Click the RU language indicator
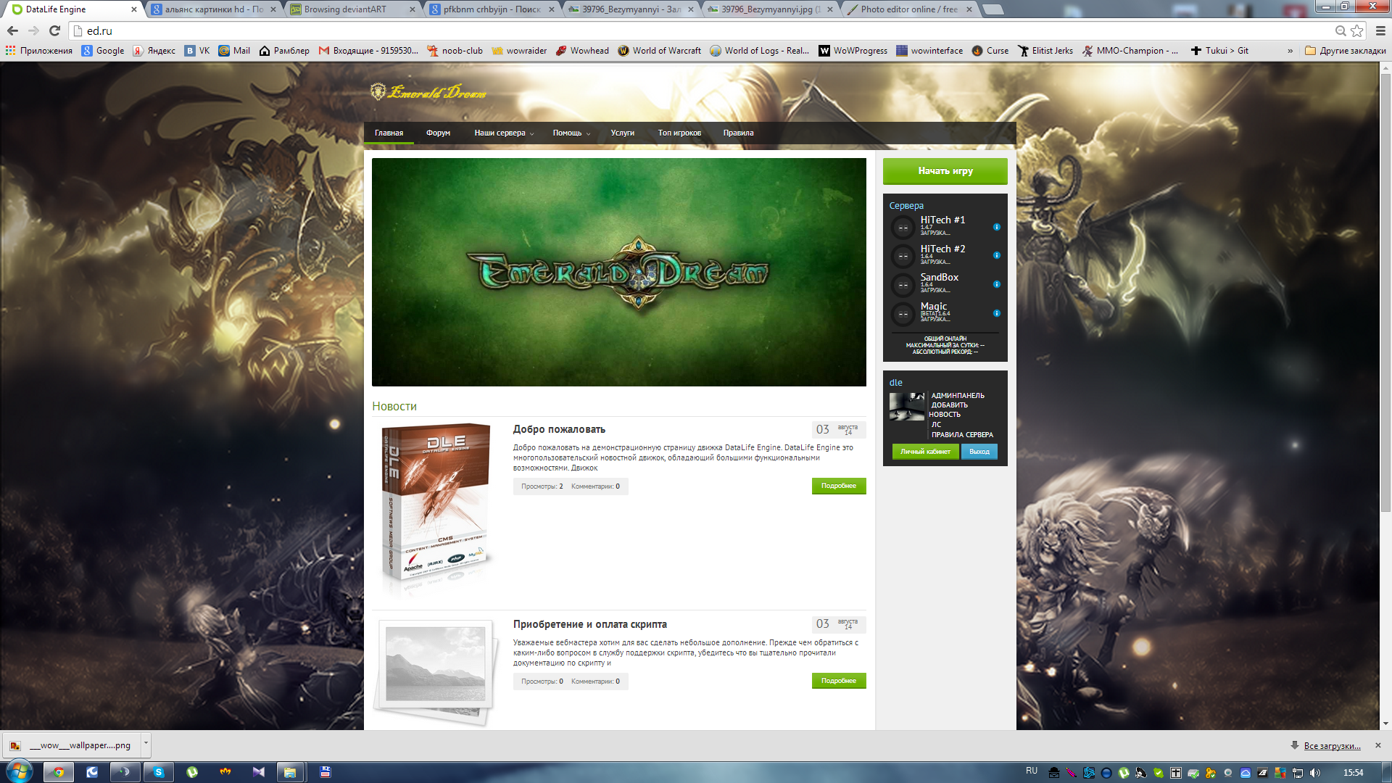Viewport: 1392px width, 783px height. pyautogui.click(x=1032, y=771)
